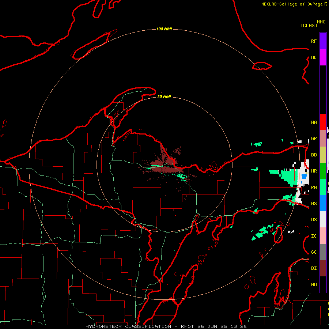Select the gray GC legend swatch

point(323,252)
